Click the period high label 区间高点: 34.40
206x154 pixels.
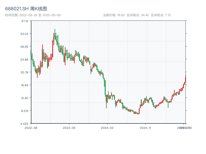coord(138,15)
